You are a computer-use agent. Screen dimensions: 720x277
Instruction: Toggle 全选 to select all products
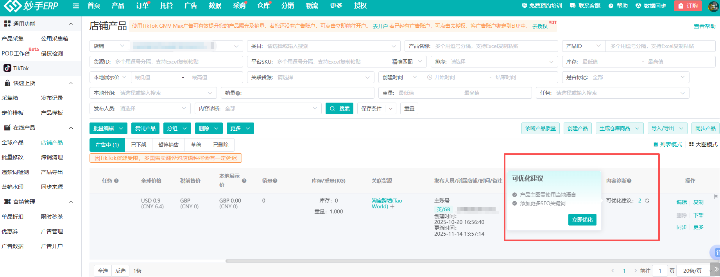pos(103,271)
